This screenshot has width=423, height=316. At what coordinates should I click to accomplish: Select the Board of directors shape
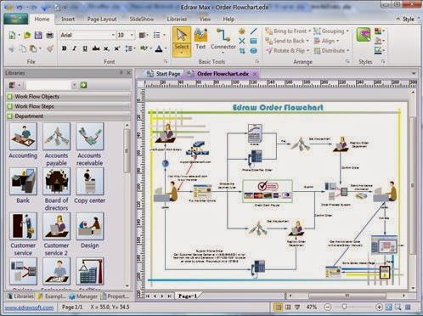coord(56,181)
